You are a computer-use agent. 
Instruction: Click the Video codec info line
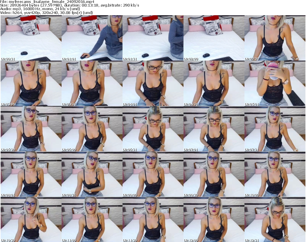tap(47, 13)
